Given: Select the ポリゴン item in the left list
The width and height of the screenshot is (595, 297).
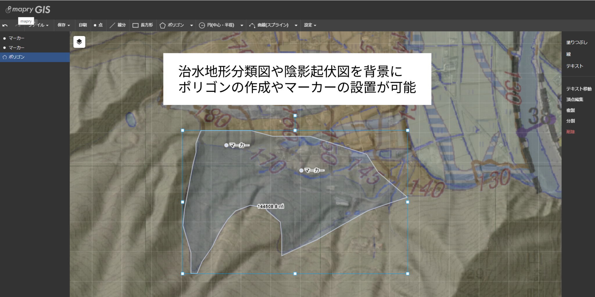Looking at the screenshot, I should tap(16, 57).
